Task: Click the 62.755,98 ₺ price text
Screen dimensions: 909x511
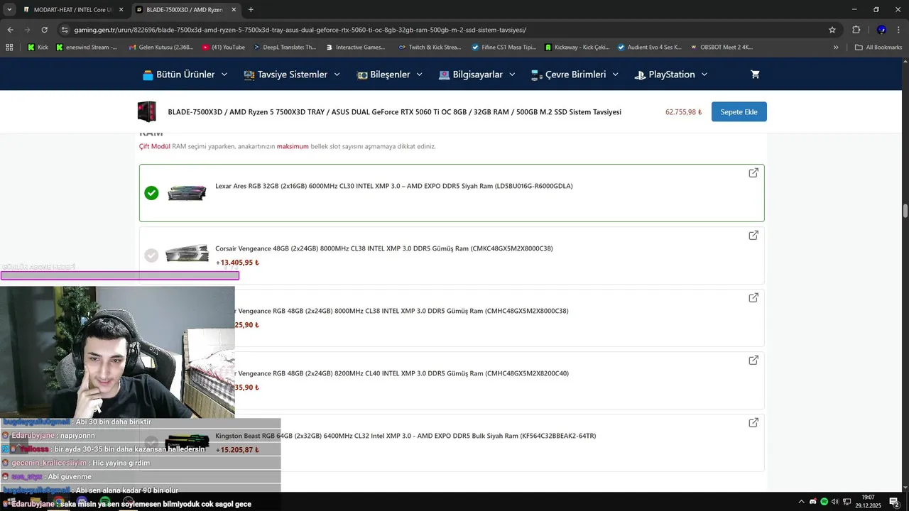Action: coord(683,112)
